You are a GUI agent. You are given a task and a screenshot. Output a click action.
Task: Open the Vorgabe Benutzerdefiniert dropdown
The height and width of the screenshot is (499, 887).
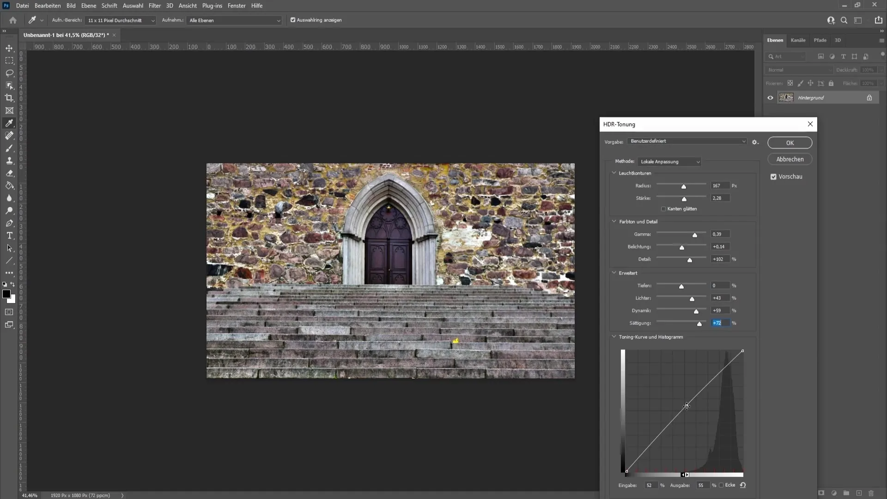click(687, 141)
